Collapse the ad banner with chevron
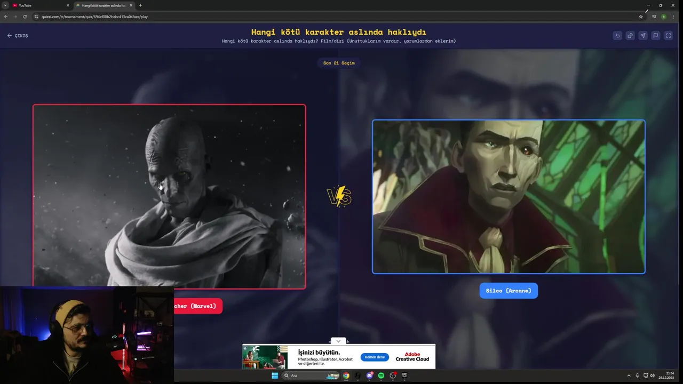The height and width of the screenshot is (384, 683). (x=338, y=341)
